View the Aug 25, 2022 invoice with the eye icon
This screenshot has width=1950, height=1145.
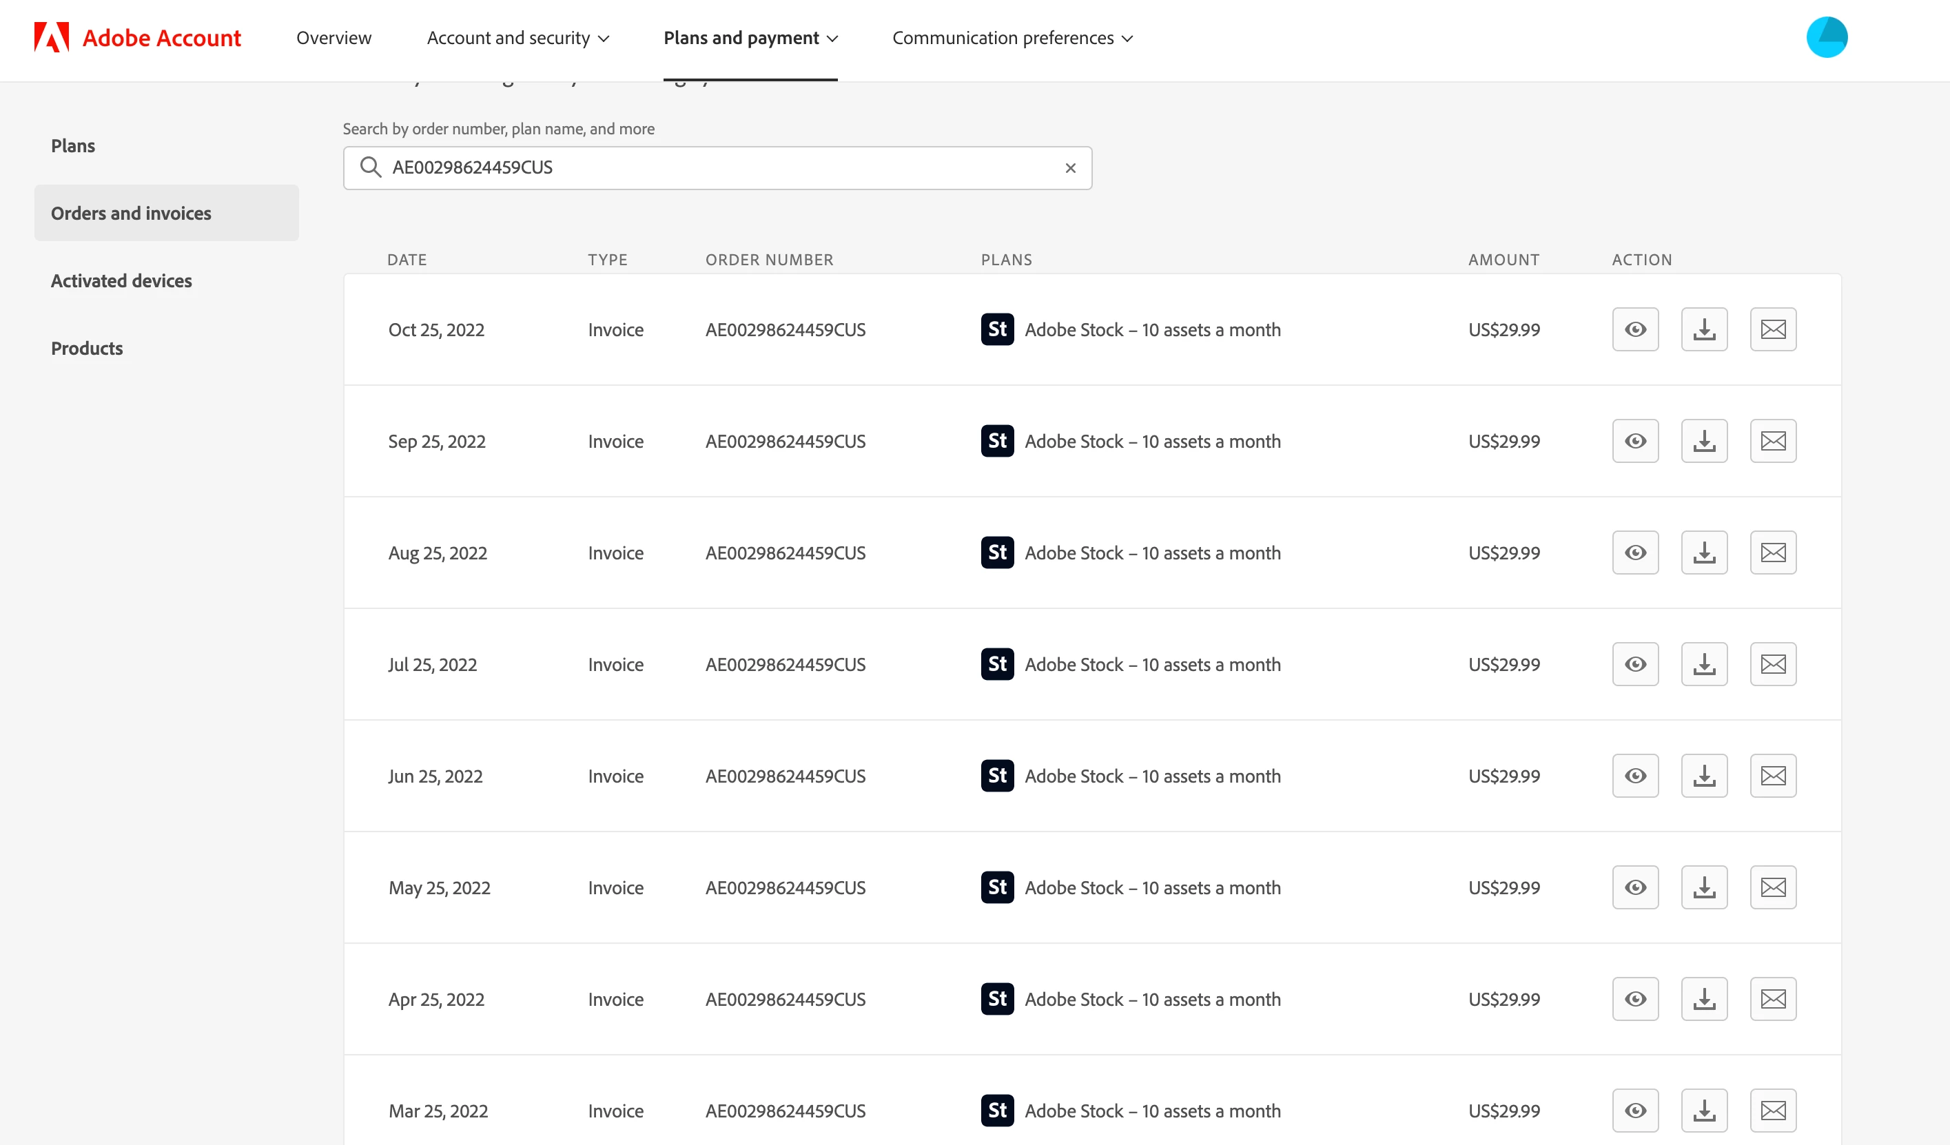[1635, 553]
